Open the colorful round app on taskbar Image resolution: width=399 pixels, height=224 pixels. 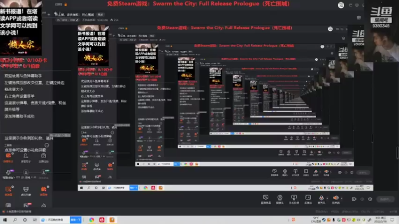(92, 220)
